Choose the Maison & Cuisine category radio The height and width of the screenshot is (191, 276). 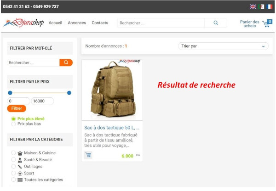[x=13, y=153]
